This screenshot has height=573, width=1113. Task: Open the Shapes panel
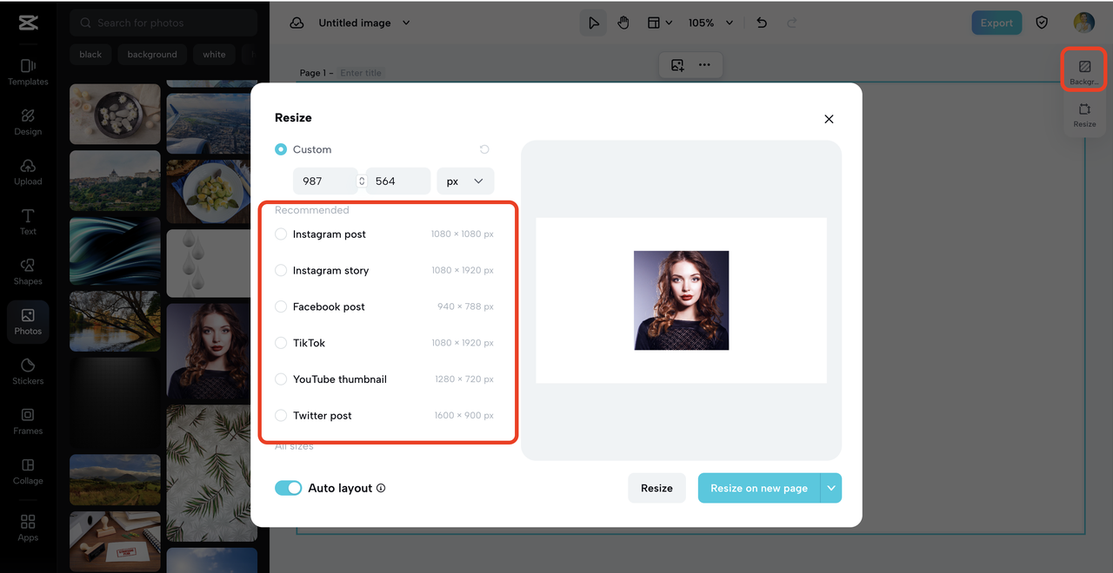coord(28,271)
